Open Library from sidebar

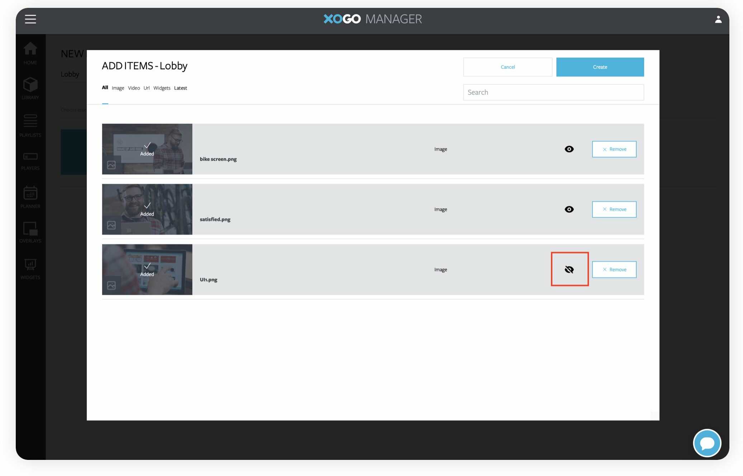pos(30,88)
